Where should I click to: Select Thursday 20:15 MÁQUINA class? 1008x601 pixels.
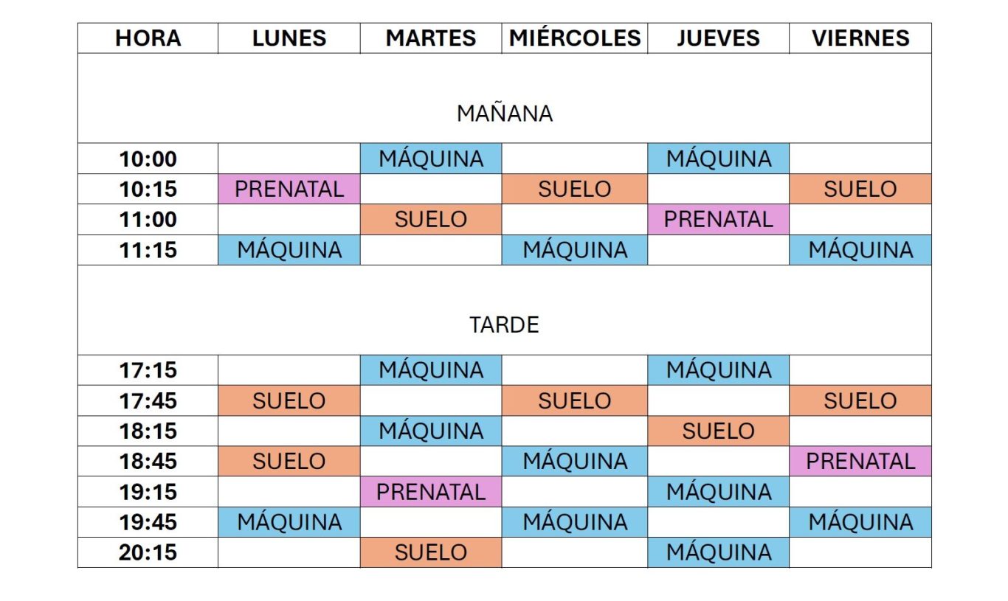[x=719, y=552]
